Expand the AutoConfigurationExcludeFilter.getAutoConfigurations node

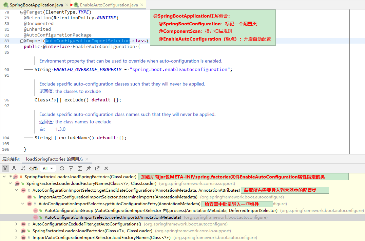16,224
